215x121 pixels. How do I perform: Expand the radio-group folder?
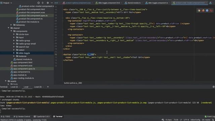[14, 40]
